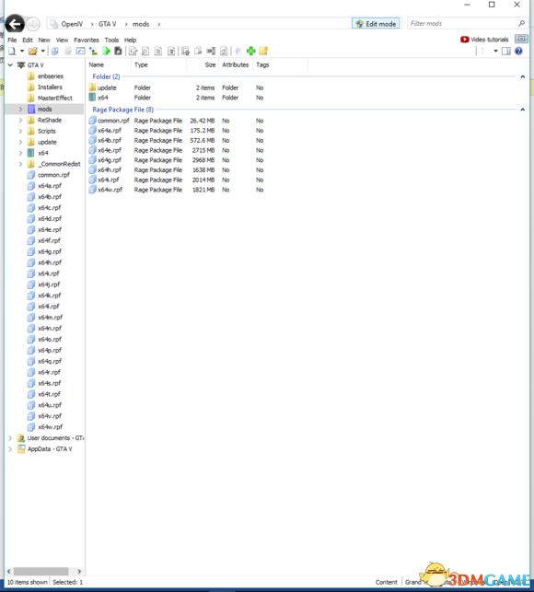The height and width of the screenshot is (592, 534).
Task: Toggle the window mode button beside Video tutorials
Action: 521,39
